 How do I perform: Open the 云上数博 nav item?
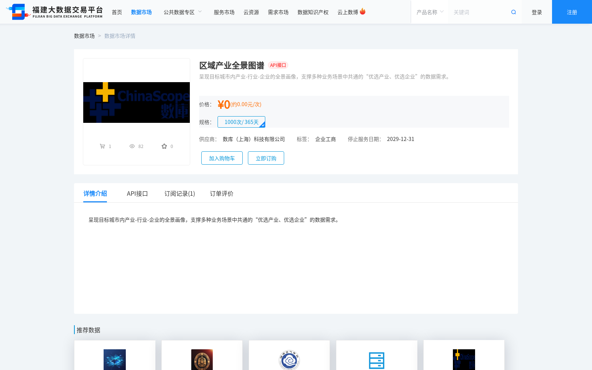tap(348, 12)
